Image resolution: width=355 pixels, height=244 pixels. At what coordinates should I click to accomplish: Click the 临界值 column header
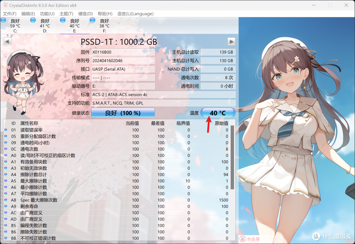click(183, 123)
